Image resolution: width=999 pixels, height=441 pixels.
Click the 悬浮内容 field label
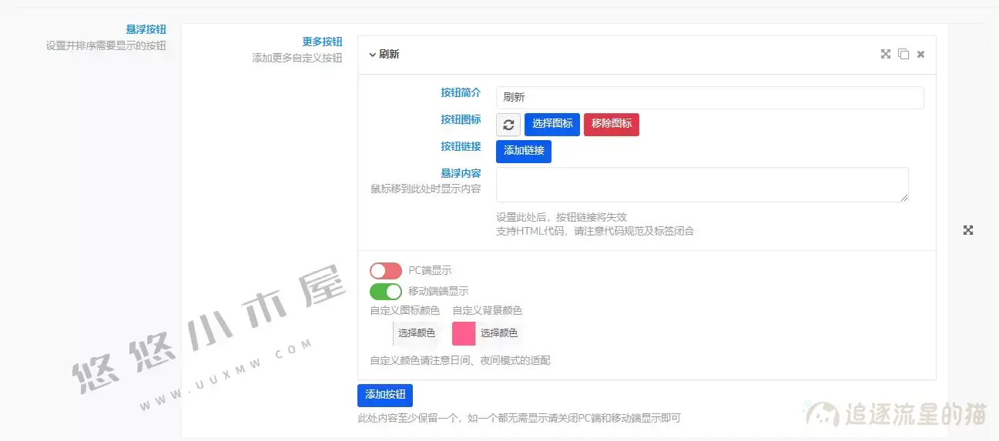[461, 173]
